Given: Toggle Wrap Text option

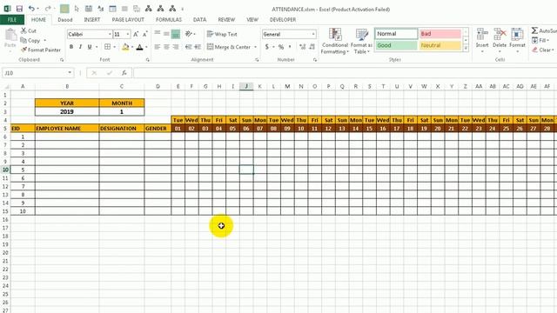Looking at the screenshot, I should click(x=222, y=35).
